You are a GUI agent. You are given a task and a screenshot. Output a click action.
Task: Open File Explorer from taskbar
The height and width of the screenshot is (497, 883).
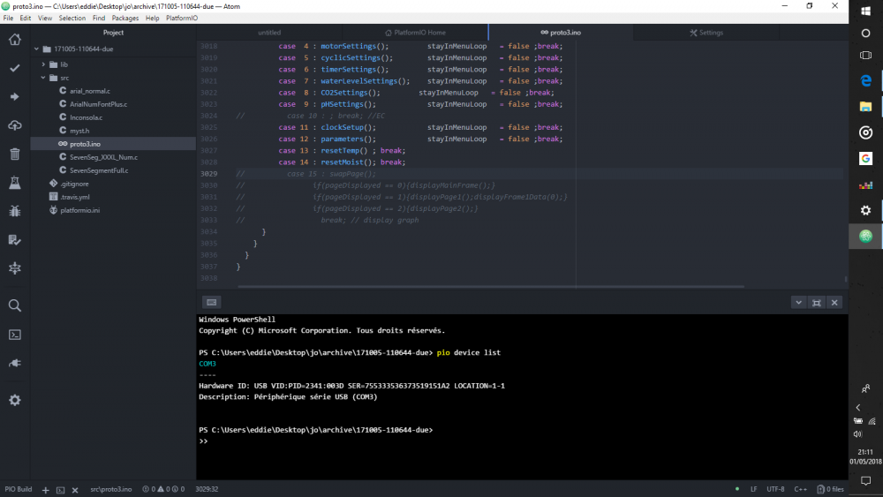(x=865, y=107)
